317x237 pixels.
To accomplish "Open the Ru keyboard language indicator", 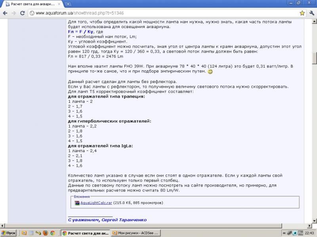I will point(300,233).
